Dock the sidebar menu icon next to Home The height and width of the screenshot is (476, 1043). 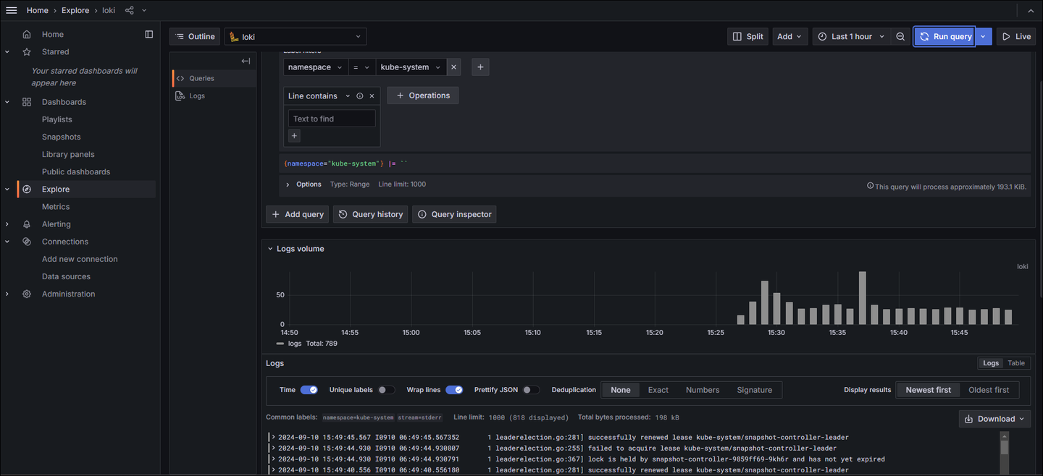coord(149,34)
